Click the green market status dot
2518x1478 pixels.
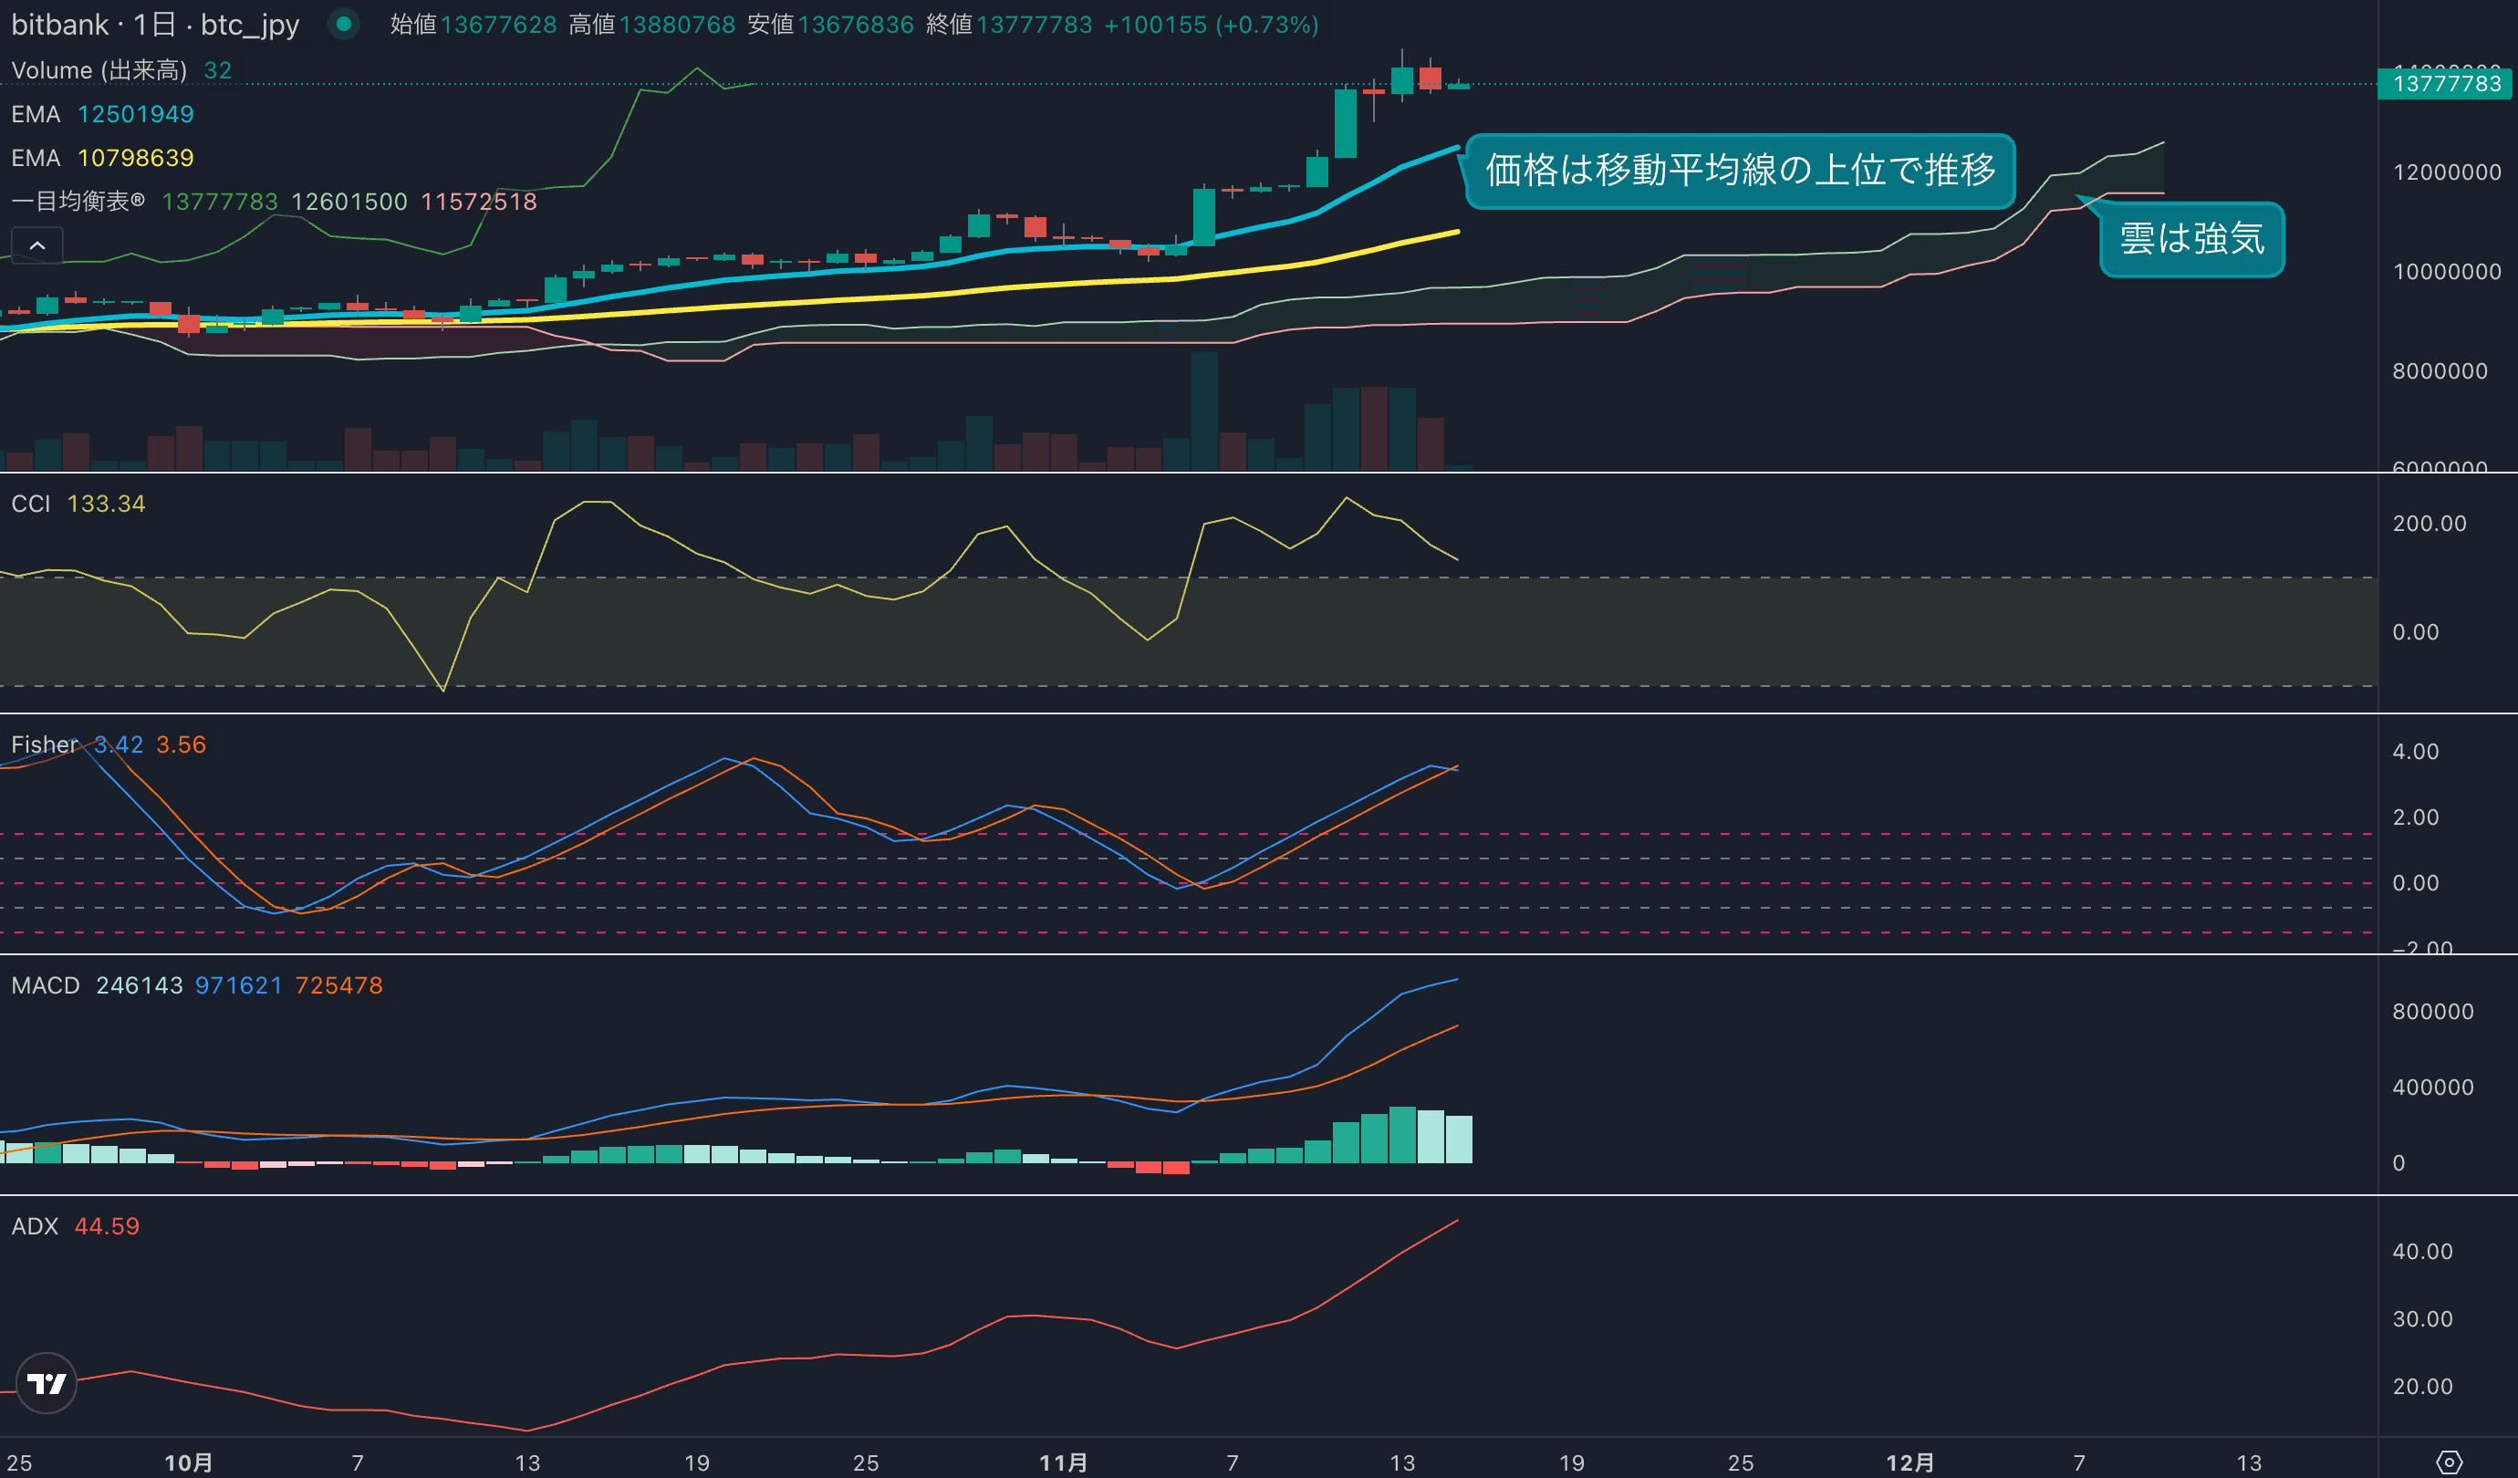(x=344, y=24)
